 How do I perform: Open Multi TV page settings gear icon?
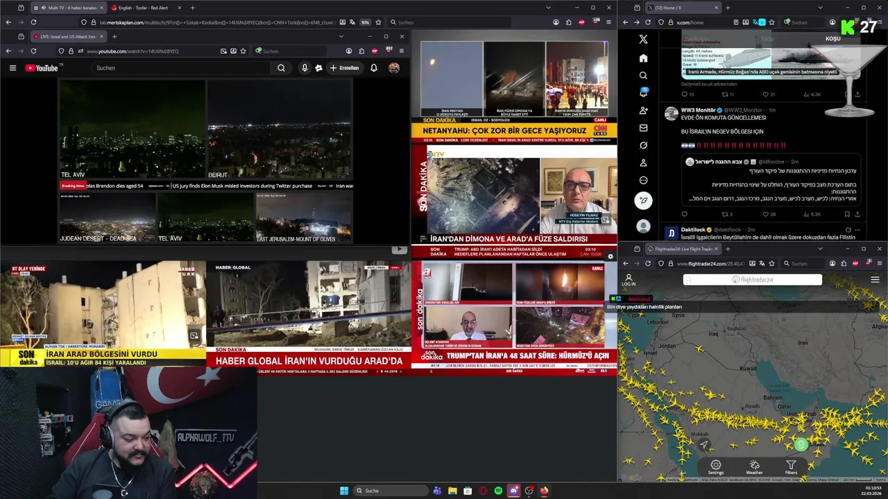pyautogui.click(x=610, y=256)
